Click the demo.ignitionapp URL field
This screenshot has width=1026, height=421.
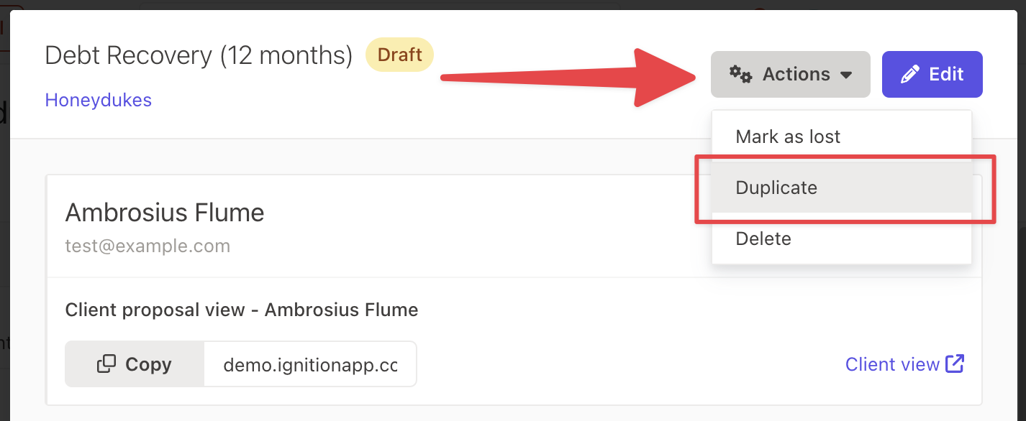[x=310, y=364]
